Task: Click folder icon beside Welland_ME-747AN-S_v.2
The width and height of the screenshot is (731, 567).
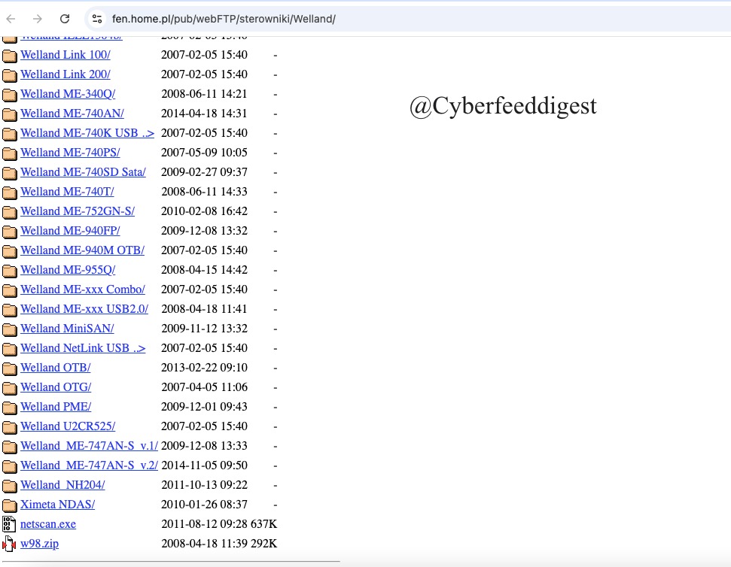Action: click(x=9, y=466)
